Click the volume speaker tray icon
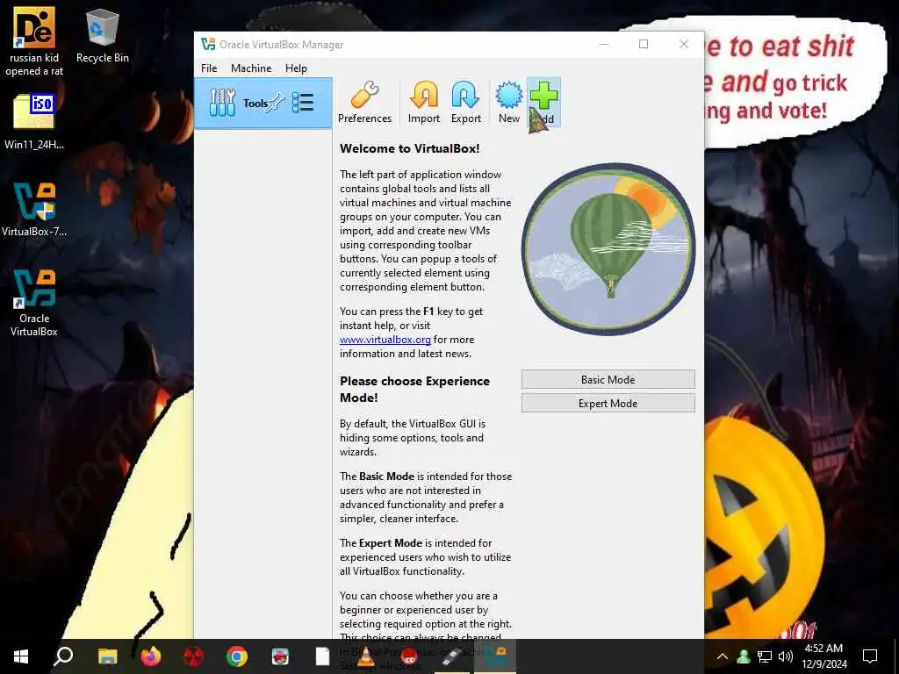The width and height of the screenshot is (899, 674). pos(786,656)
